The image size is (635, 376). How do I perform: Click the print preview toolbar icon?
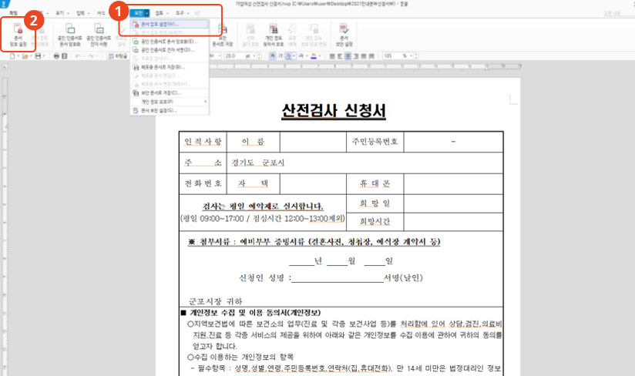[65, 55]
